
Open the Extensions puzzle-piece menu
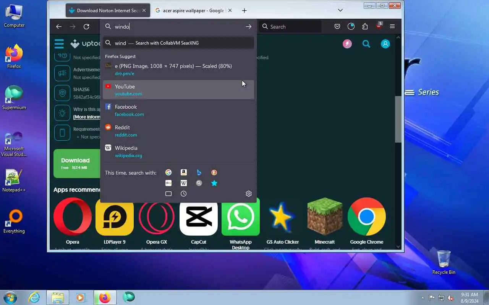pos(365,27)
